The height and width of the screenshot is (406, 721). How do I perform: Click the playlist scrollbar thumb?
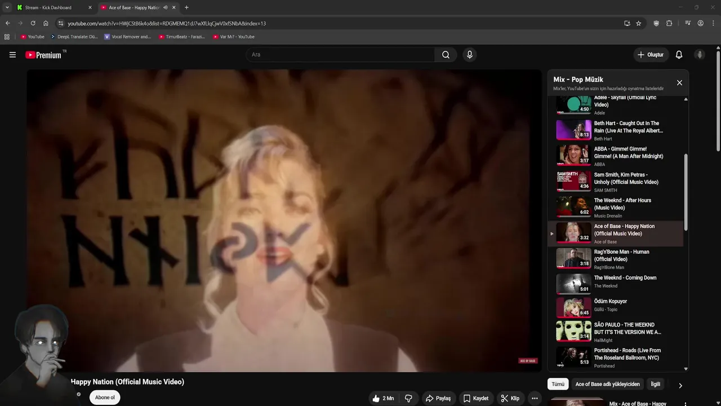click(686, 192)
